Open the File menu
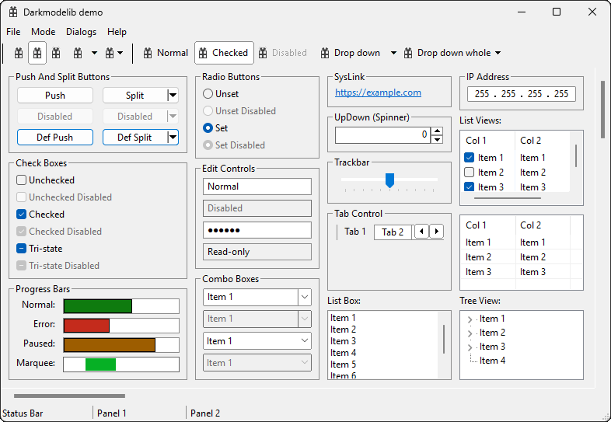 point(13,32)
